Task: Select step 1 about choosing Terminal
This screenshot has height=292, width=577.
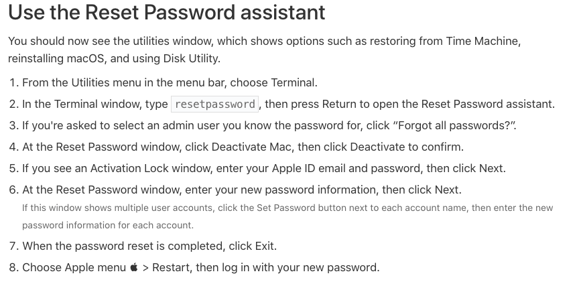Action: pos(163,82)
